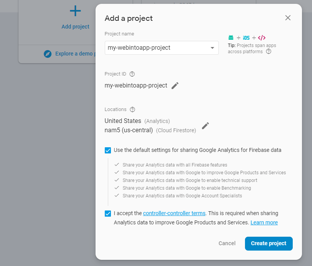Screen dimensions: 312x266
Task: Click the iOS platform icon
Action: point(246,38)
